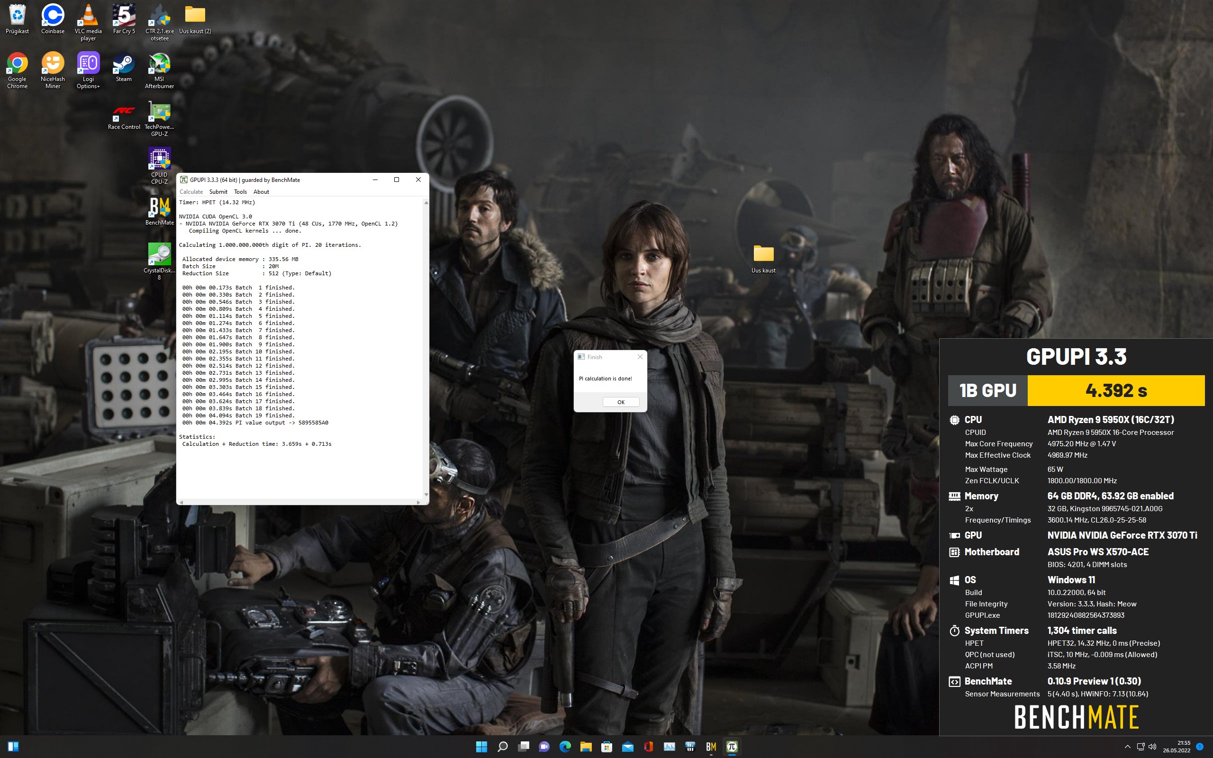
Task: Open the Tools menu in GPUPI
Action: 240,191
